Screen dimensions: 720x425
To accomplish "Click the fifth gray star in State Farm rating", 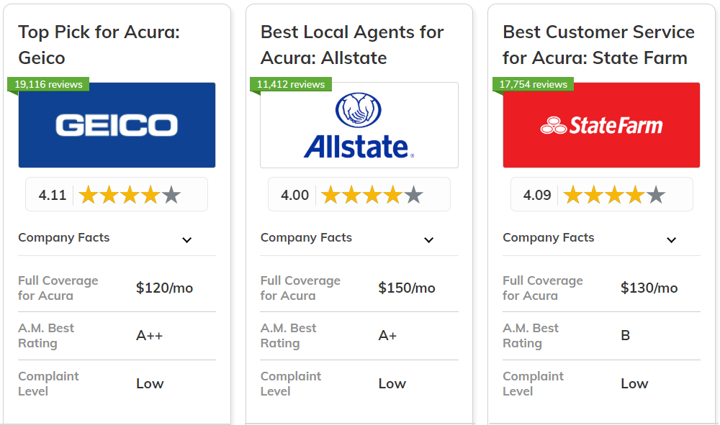I will coord(656,195).
